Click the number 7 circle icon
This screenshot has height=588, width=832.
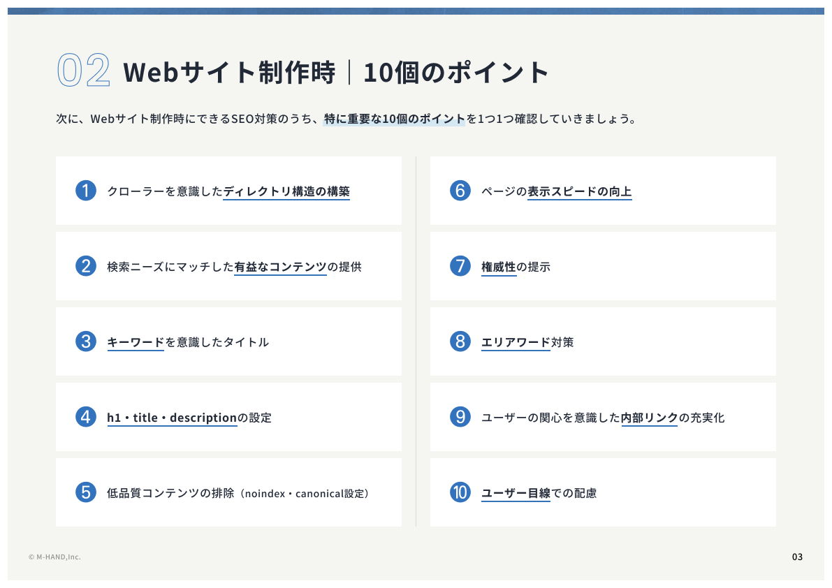460,266
